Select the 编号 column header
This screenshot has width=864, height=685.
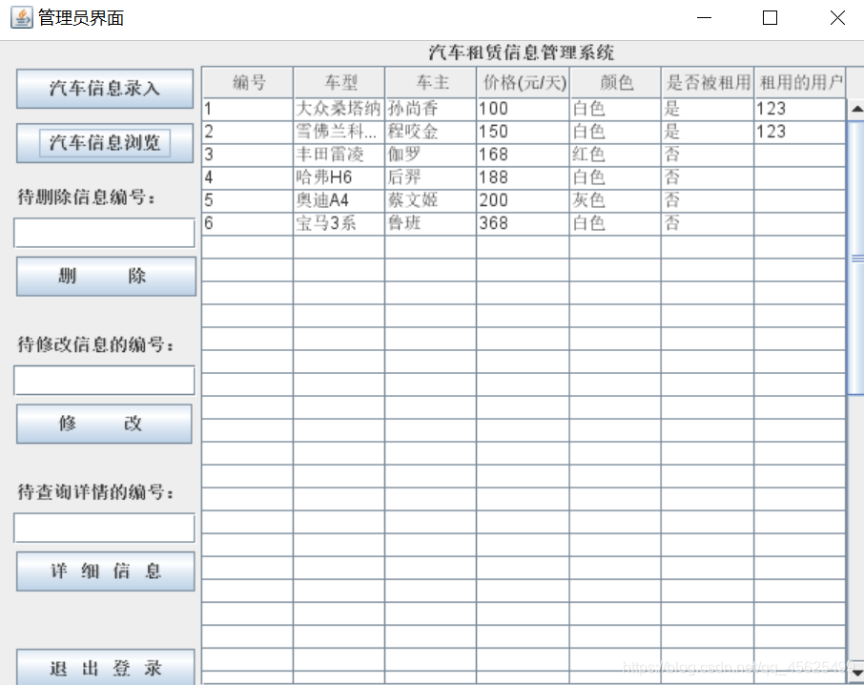pos(248,83)
